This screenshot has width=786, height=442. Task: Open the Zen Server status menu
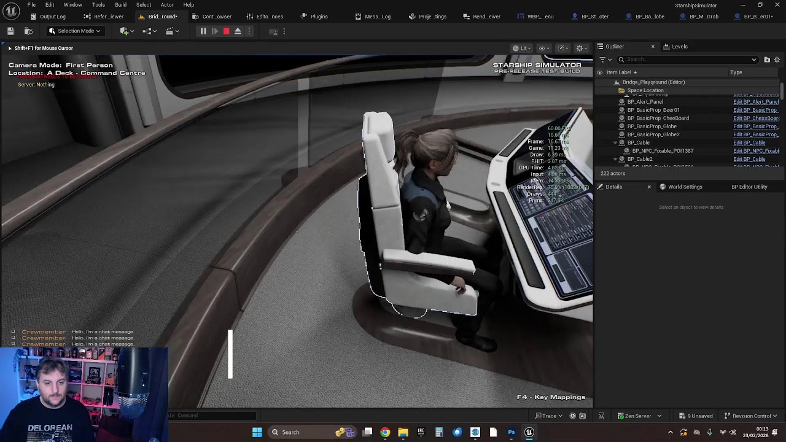639,416
